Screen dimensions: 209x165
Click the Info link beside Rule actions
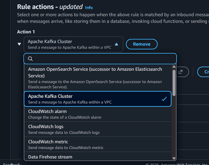click(89, 8)
